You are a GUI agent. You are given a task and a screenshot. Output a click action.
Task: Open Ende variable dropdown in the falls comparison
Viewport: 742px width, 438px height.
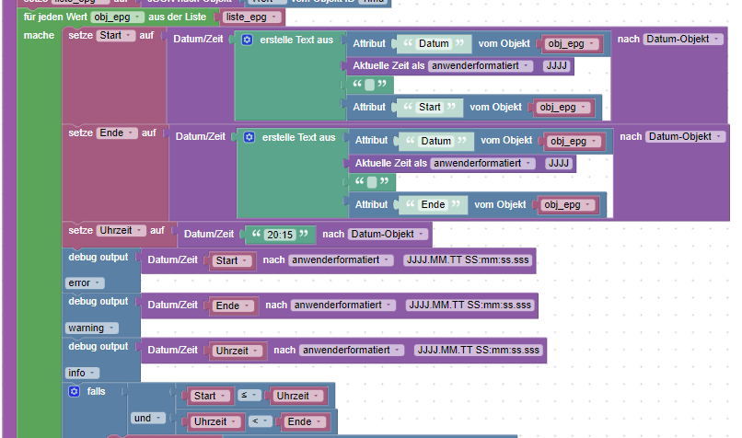305,421
